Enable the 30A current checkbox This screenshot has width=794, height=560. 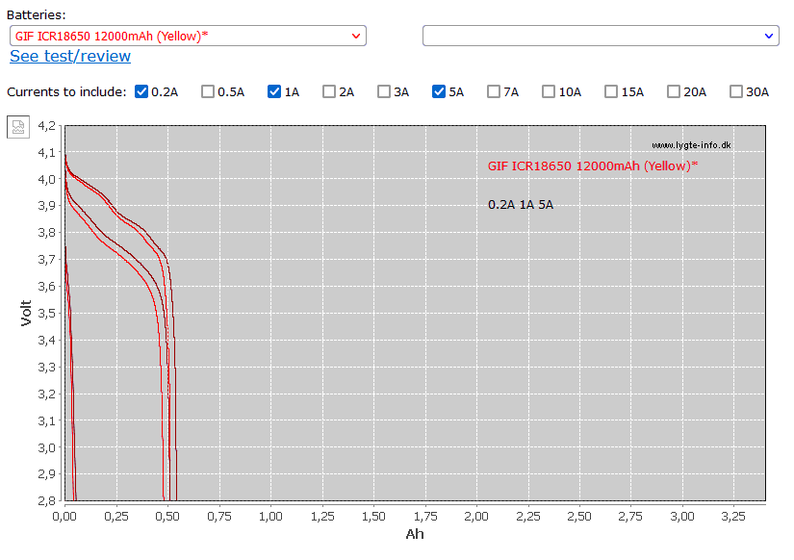click(735, 91)
